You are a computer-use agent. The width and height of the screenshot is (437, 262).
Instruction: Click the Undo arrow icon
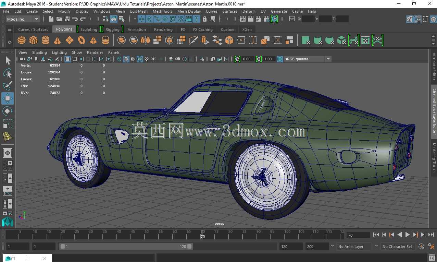click(x=75, y=19)
